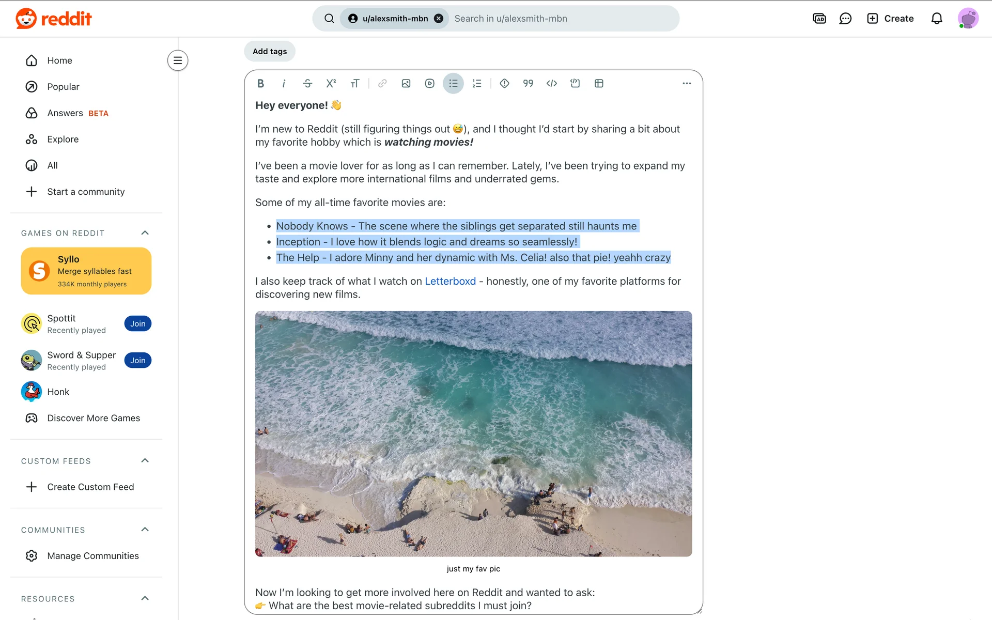Switch to numbered list formatting

point(477,83)
